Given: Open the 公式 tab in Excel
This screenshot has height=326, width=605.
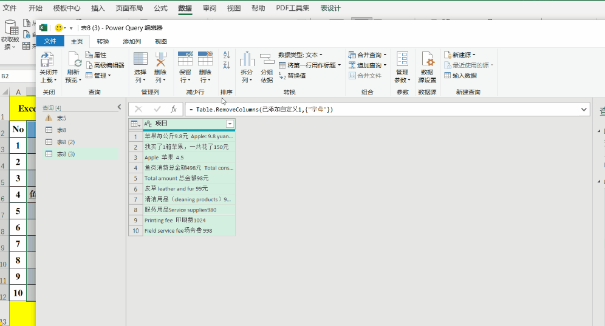Looking at the screenshot, I should pos(160,8).
